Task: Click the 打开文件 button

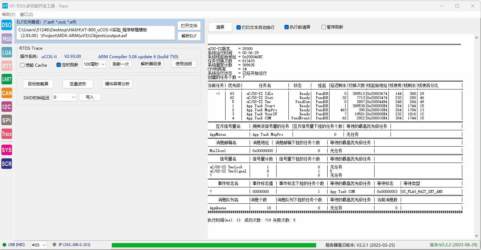Action: point(189,26)
